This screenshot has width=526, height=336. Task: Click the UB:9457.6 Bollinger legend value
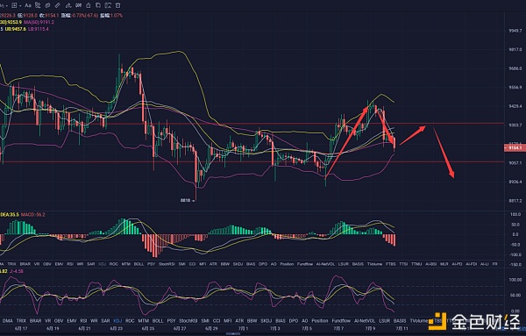16,29
